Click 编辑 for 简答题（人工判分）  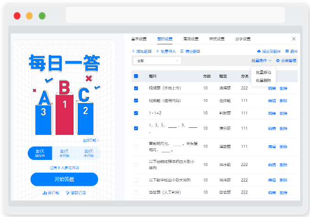(272, 192)
